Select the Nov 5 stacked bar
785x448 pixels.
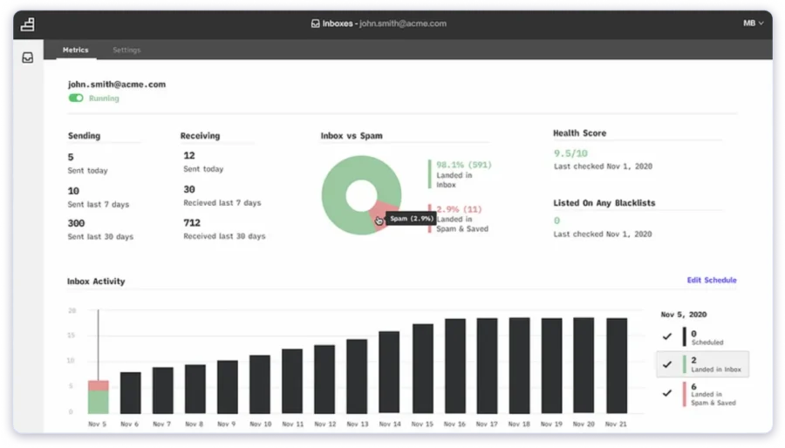coord(98,397)
